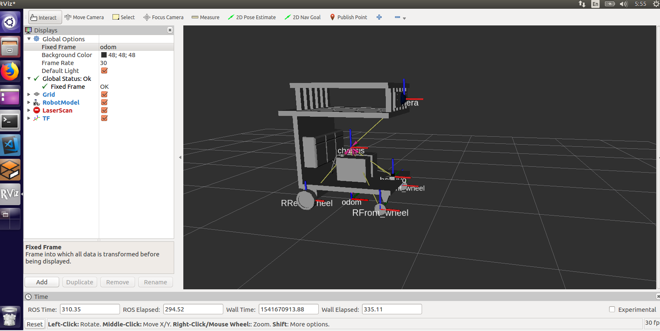Click the Rename button
660x331 pixels.
coord(155,282)
